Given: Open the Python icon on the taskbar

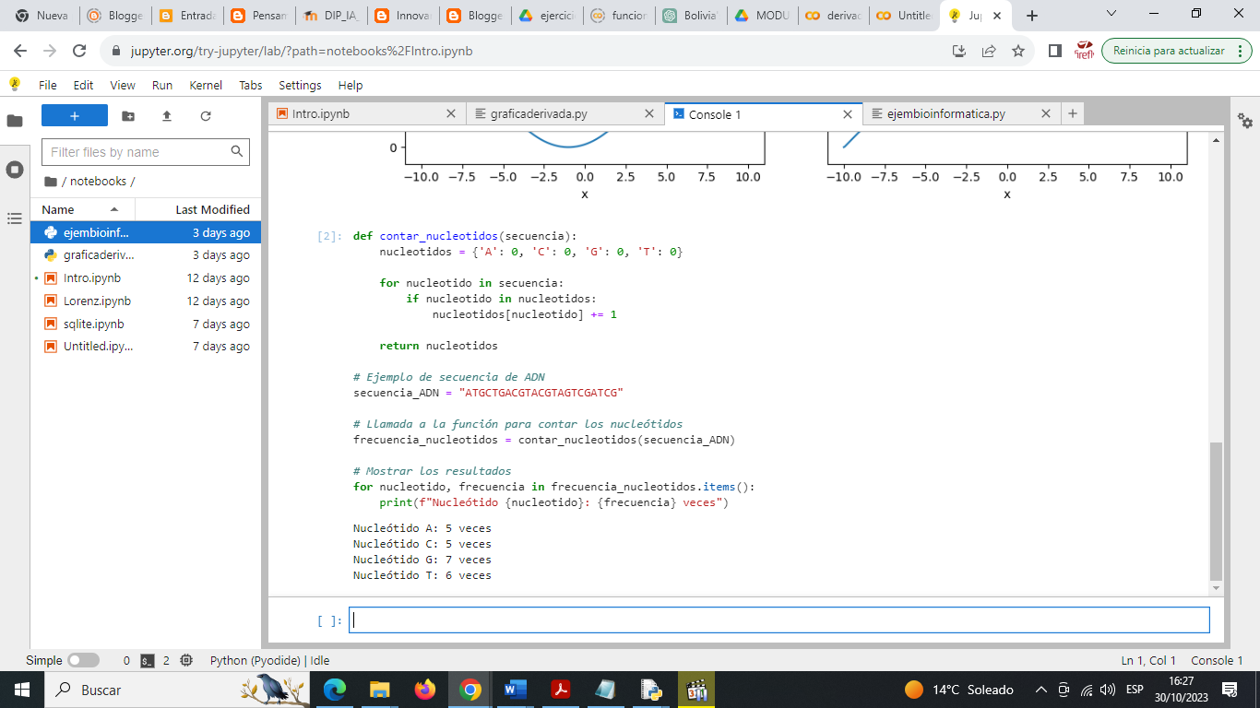Looking at the screenshot, I should pos(650,690).
